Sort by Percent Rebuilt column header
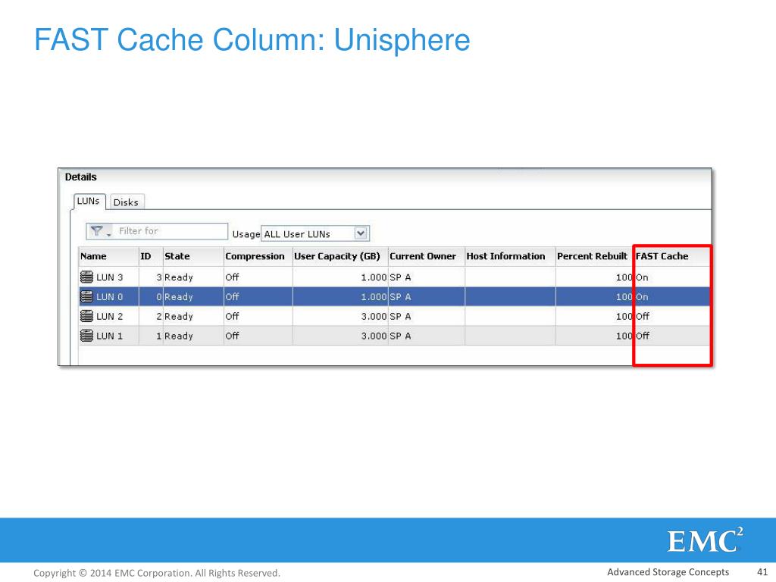The height and width of the screenshot is (582, 776). [x=593, y=256]
